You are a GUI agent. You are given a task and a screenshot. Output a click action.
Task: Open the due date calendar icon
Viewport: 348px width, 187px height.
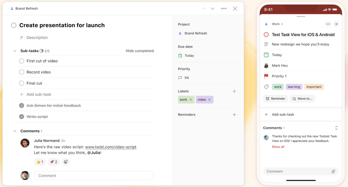click(180, 55)
